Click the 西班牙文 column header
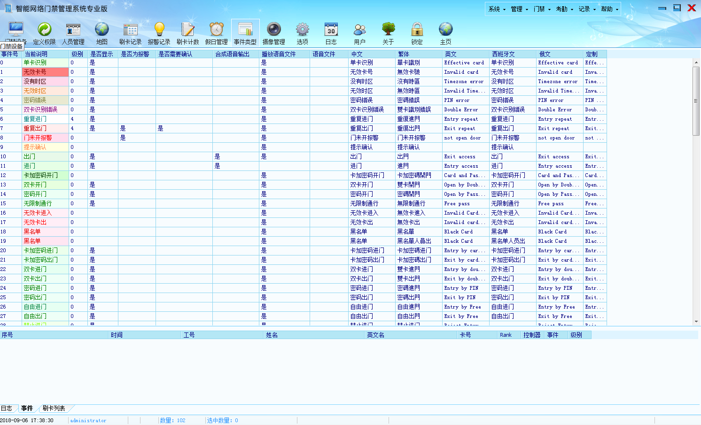This screenshot has height=425, width=701. pyautogui.click(x=513, y=54)
